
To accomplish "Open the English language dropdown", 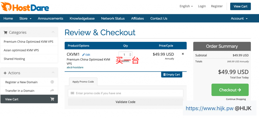I will (x=186, y=6).
